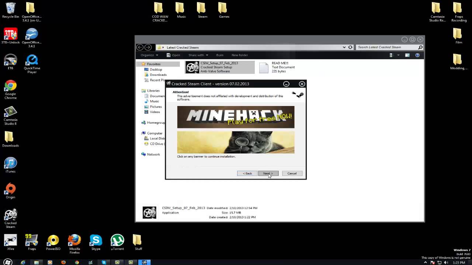The height and width of the screenshot is (265, 472).
Task: Select the µTorrent desktop icon
Action: click(117, 242)
